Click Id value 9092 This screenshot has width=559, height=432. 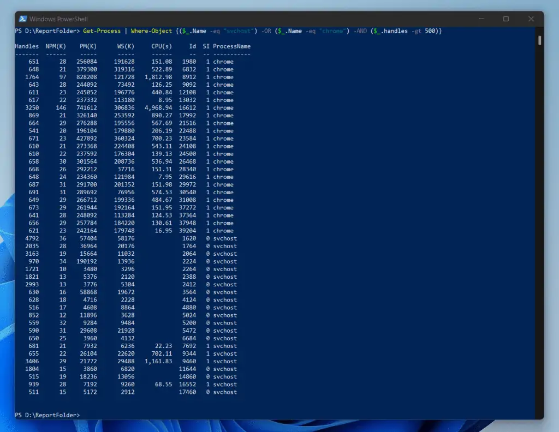pos(189,85)
